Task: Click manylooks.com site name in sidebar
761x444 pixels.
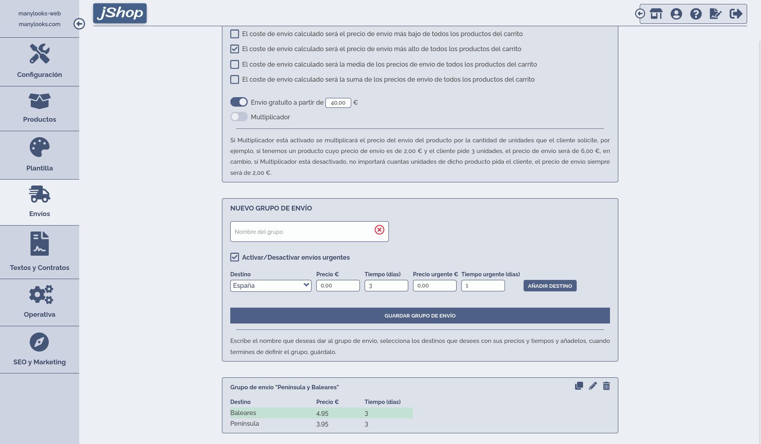Action: pyautogui.click(x=40, y=24)
